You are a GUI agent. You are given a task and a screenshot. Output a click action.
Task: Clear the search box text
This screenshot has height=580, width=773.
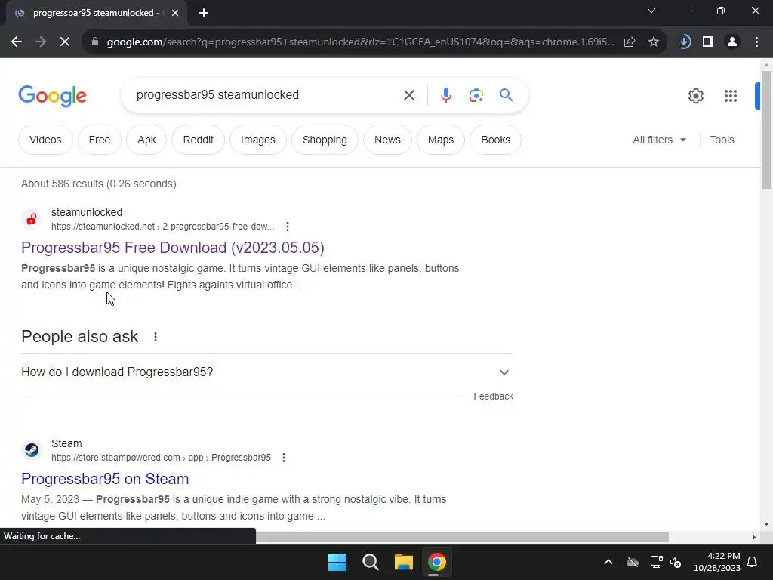[x=408, y=95]
